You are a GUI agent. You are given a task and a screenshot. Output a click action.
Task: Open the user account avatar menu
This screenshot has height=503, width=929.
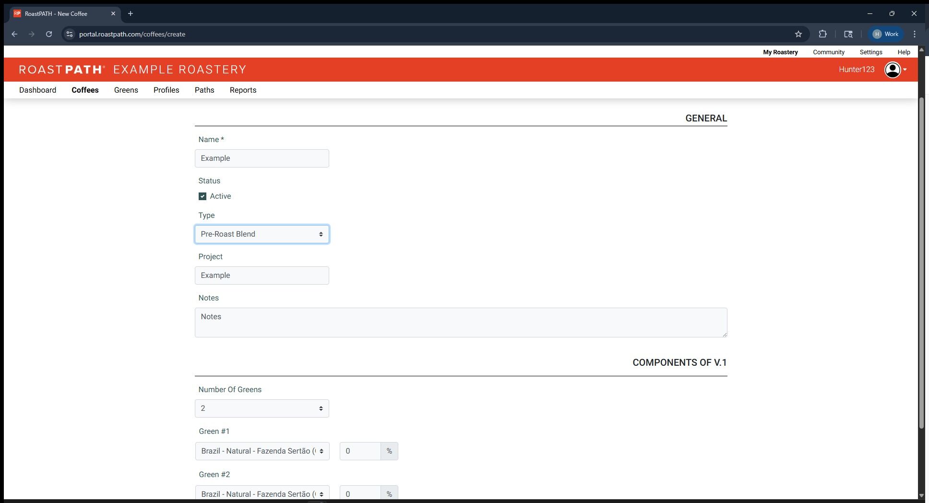click(x=895, y=70)
